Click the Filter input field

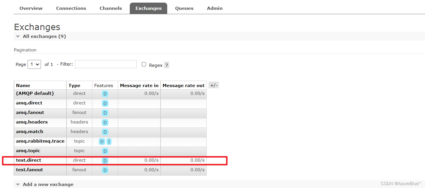(106, 64)
